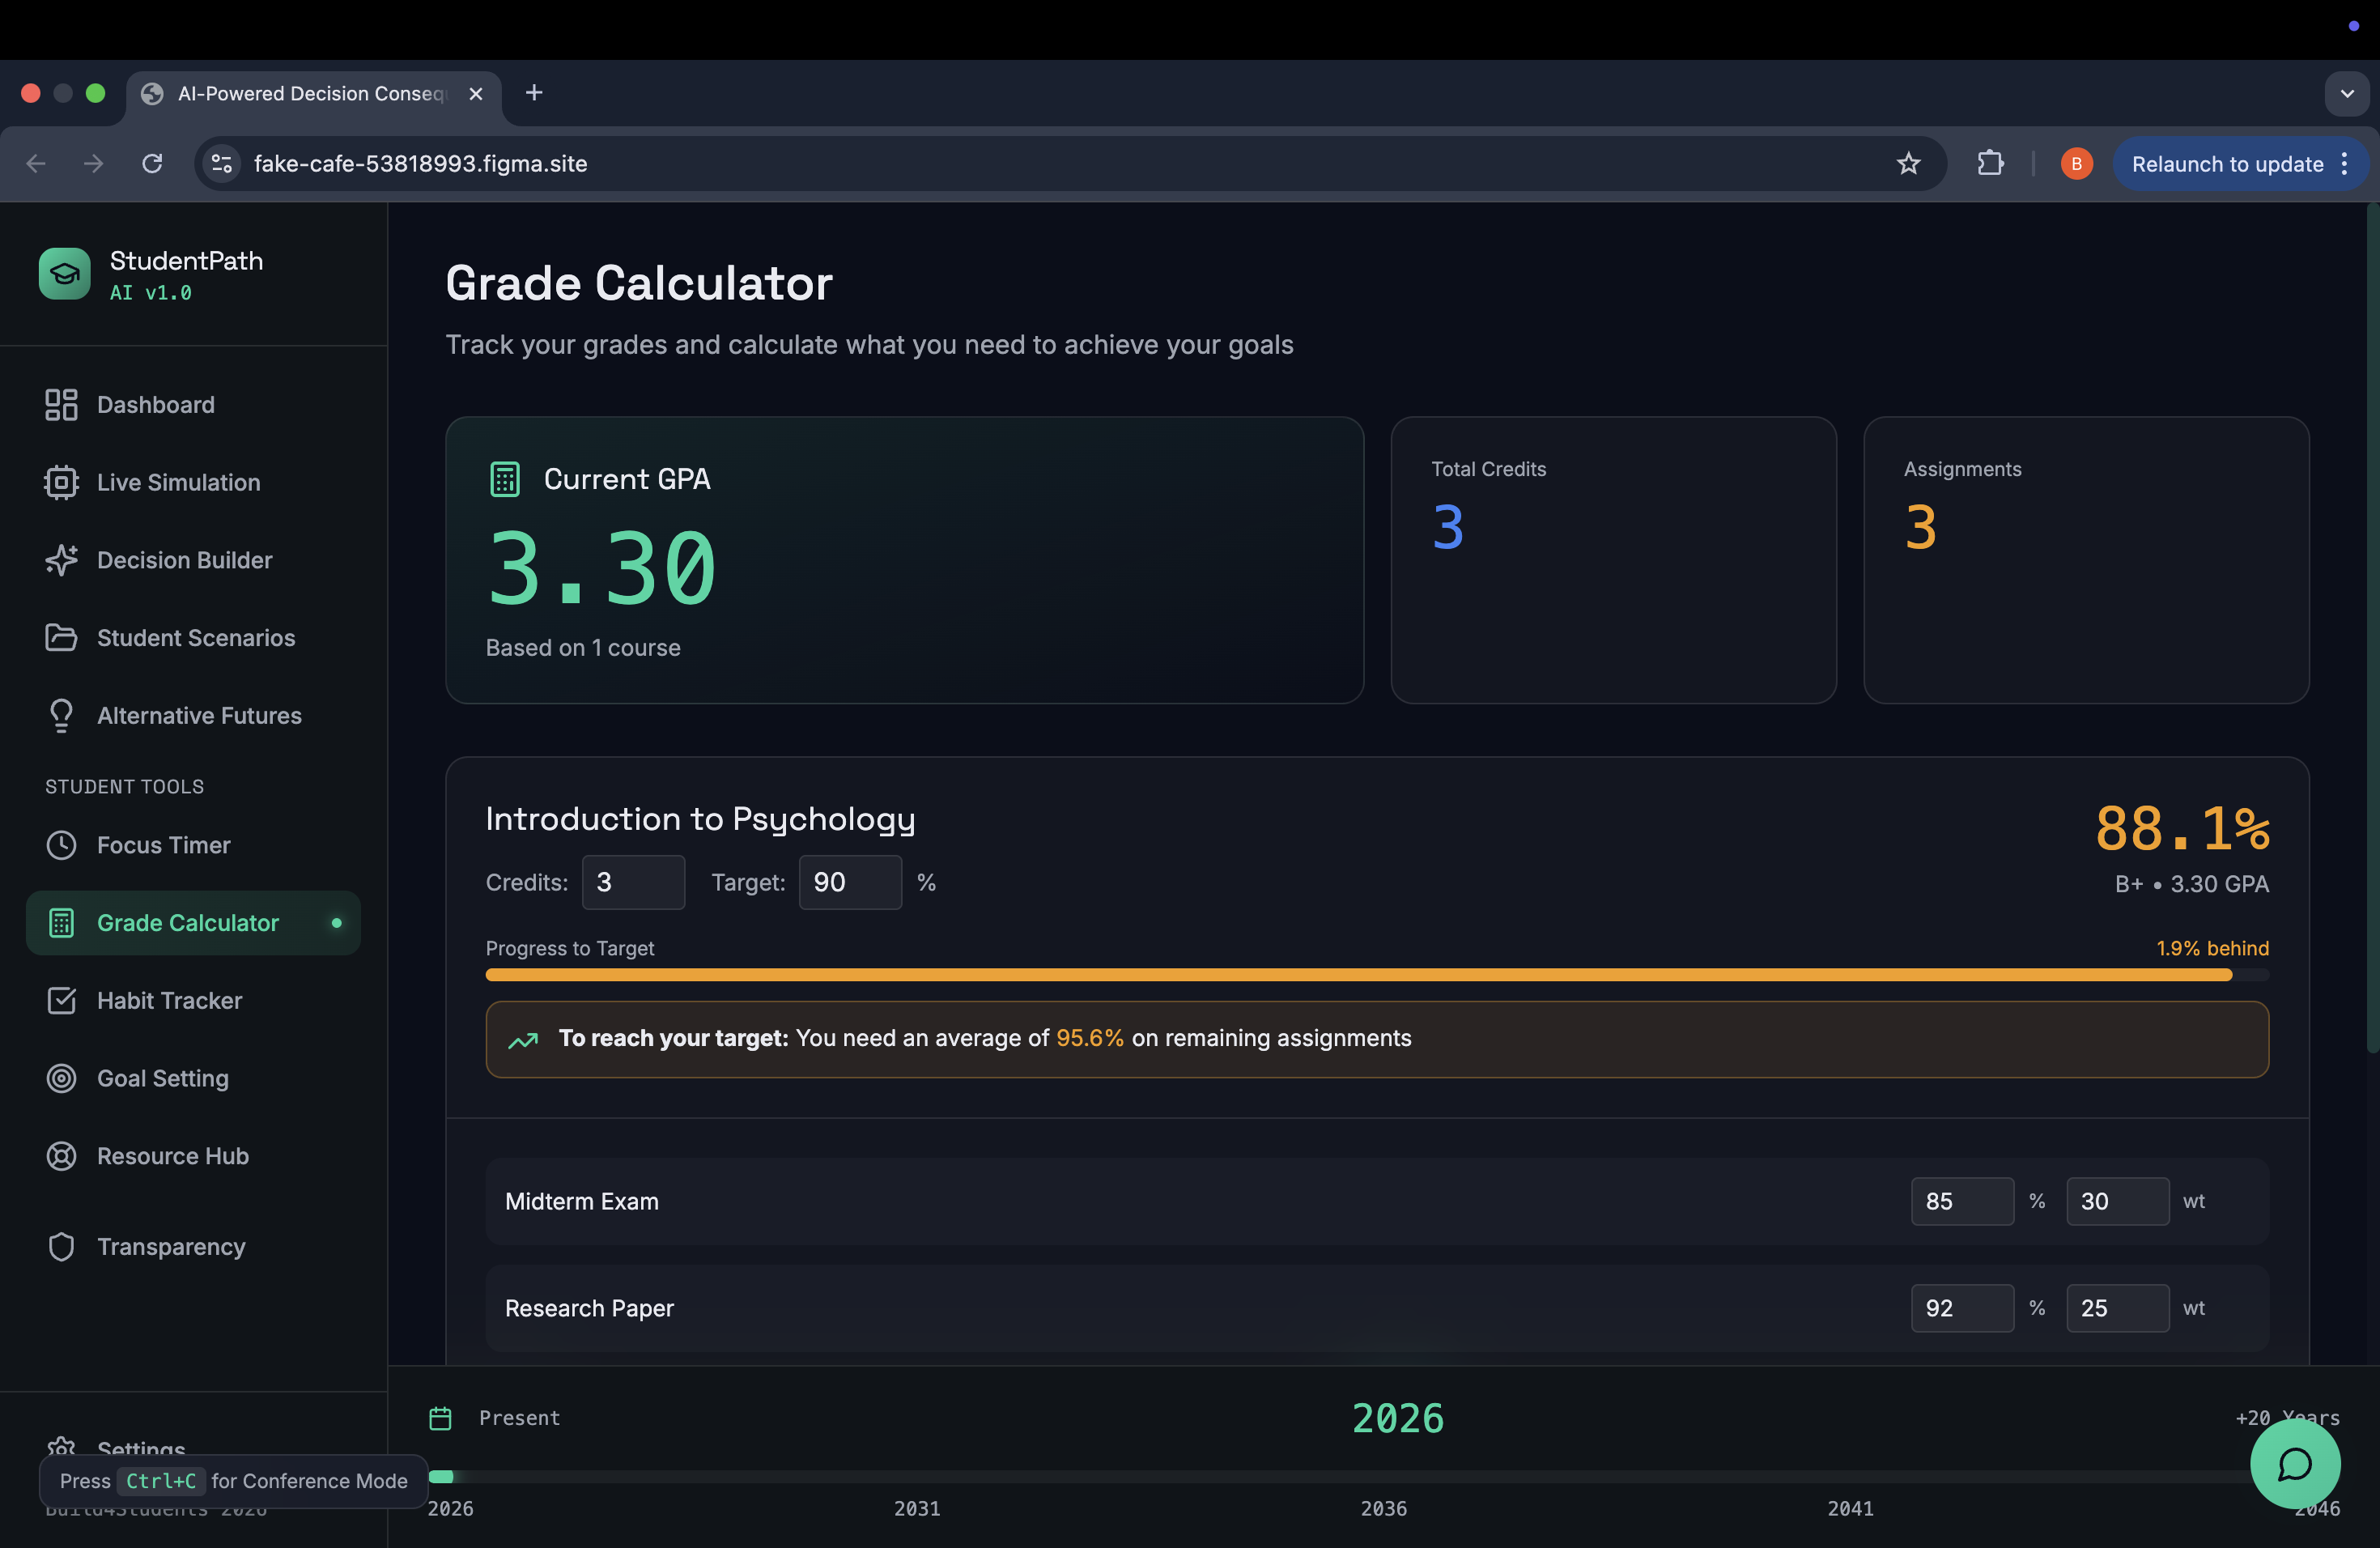2380x1548 pixels.
Task: Select Goal Setting in the sidebar
Action: (x=163, y=1078)
